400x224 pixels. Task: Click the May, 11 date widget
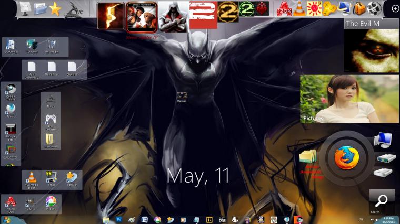[x=198, y=176]
